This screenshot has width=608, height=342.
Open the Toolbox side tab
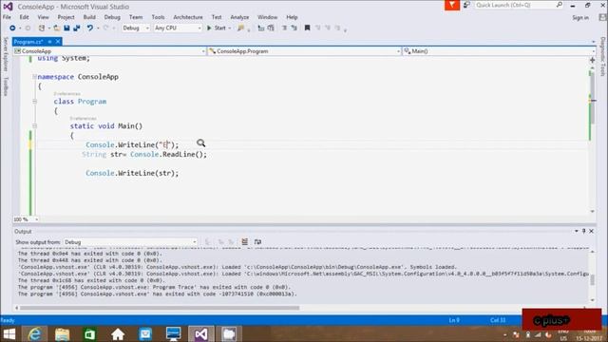click(6, 86)
